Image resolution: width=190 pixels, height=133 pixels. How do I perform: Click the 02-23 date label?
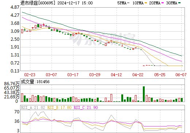pyautogui.click(x=30, y=75)
